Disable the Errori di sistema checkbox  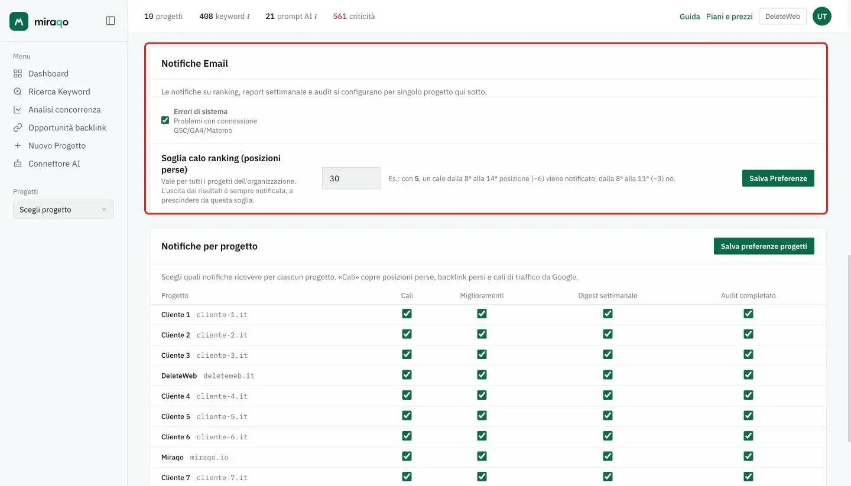coord(165,120)
